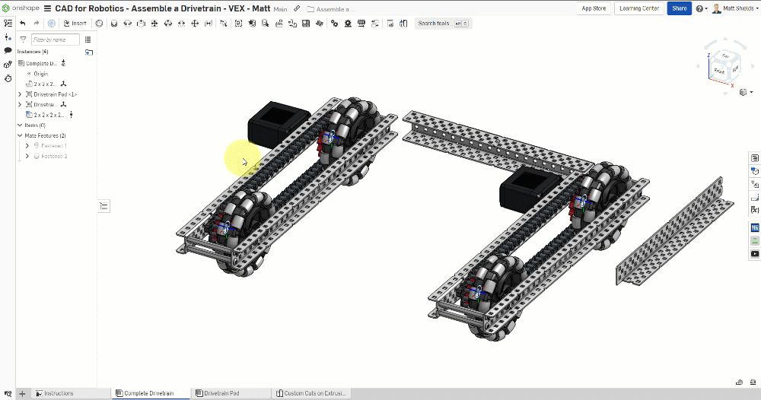Open the comments speech bubble panel
761x400 pixels.
(8, 50)
